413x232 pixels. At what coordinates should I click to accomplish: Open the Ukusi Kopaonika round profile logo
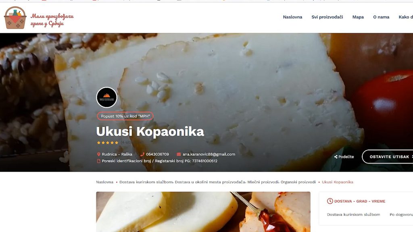(x=106, y=97)
